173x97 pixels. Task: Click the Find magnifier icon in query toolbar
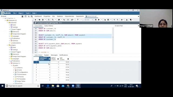coord(53,20)
